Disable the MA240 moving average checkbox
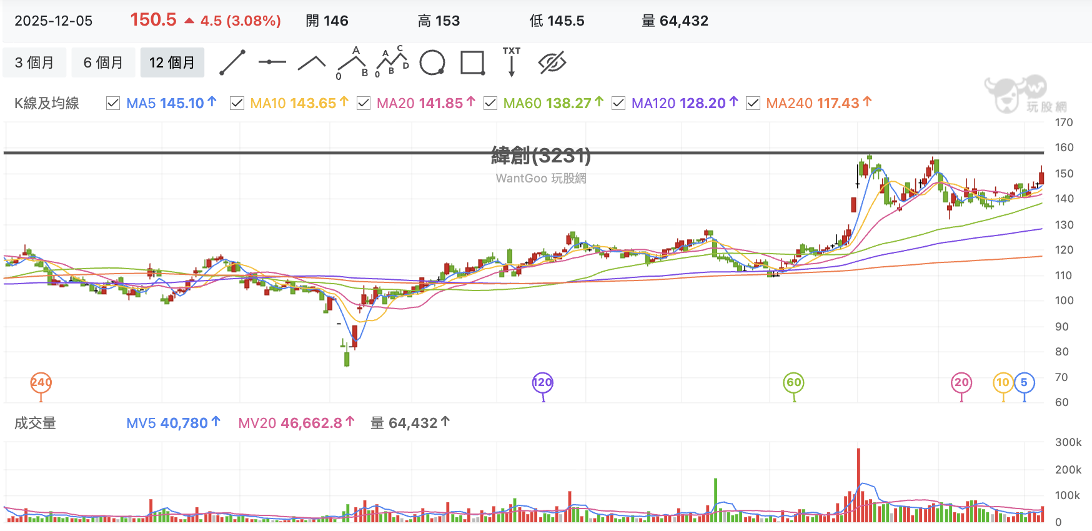Screen dimensions: 1092x531 pyautogui.click(x=753, y=103)
